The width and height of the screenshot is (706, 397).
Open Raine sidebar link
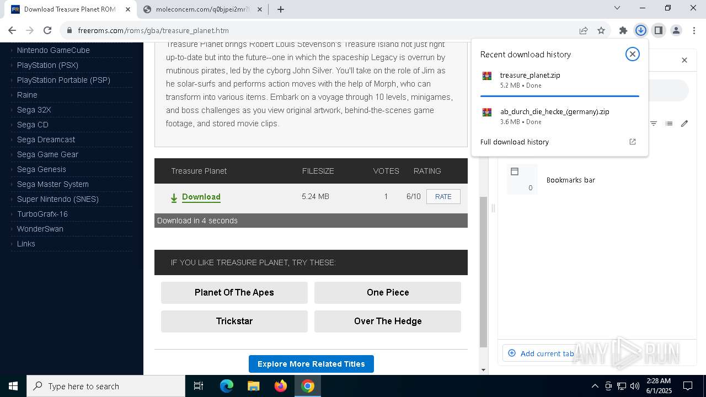27,95
